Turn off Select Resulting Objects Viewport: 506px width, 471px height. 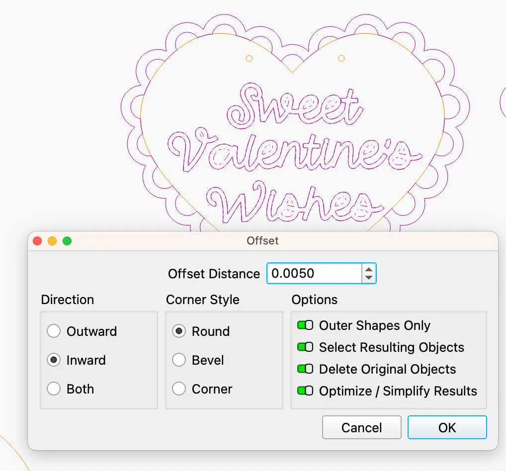click(305, 347)
